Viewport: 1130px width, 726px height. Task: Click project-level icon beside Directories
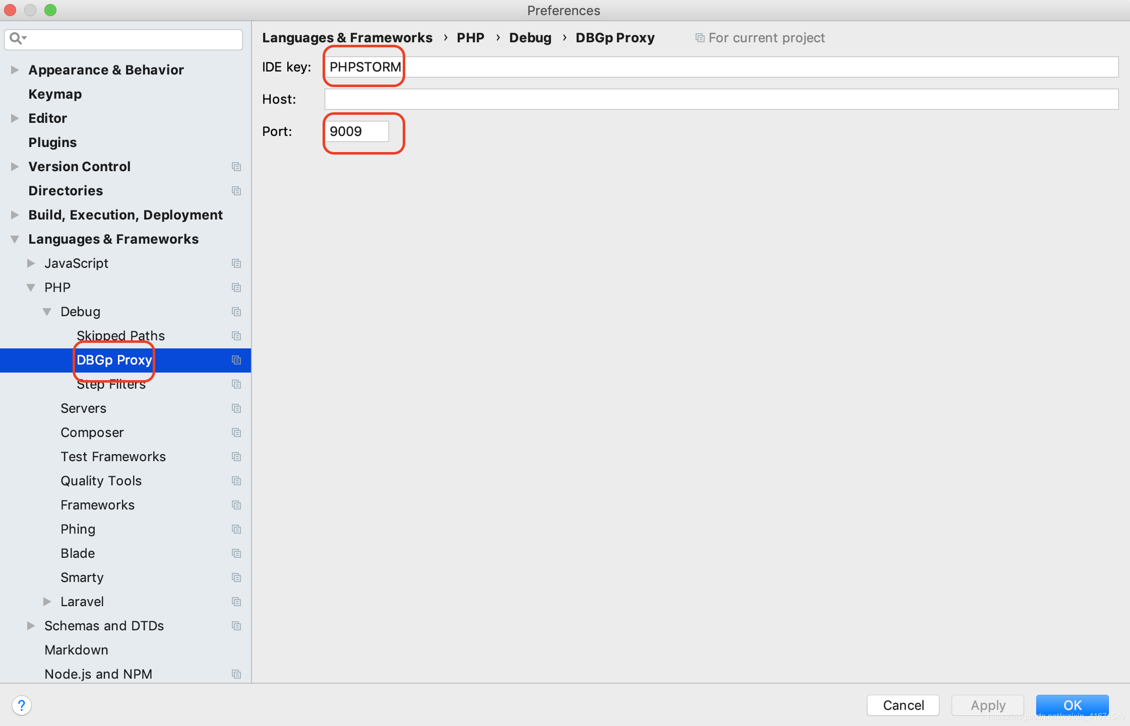pos(236,191)
